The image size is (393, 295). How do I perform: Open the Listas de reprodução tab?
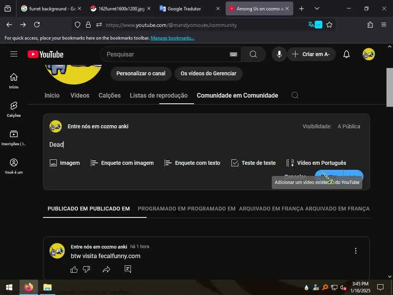click(159, 95)
